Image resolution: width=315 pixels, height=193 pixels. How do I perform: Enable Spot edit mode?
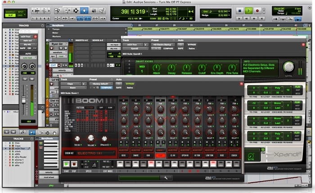click(21, 12)
